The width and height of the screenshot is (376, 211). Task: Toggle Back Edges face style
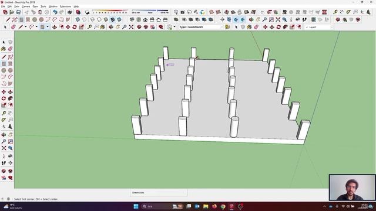pyautogui.click(x=85, y=19)
